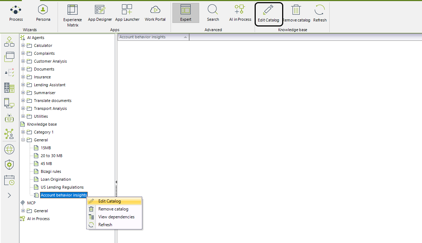Click the security shield icon in the sidebar

pyautogui.click(x=9, y=165)
